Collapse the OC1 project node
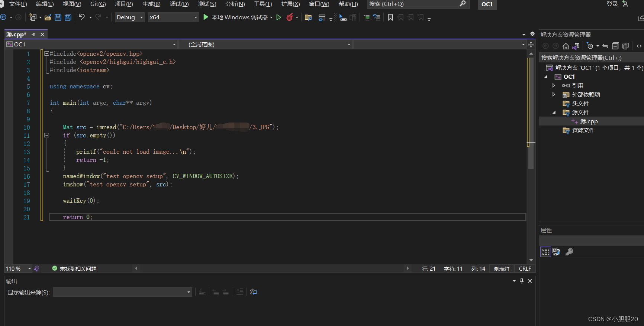The height and width of the screenshot is (326, 644). click(x=545, y=77)
